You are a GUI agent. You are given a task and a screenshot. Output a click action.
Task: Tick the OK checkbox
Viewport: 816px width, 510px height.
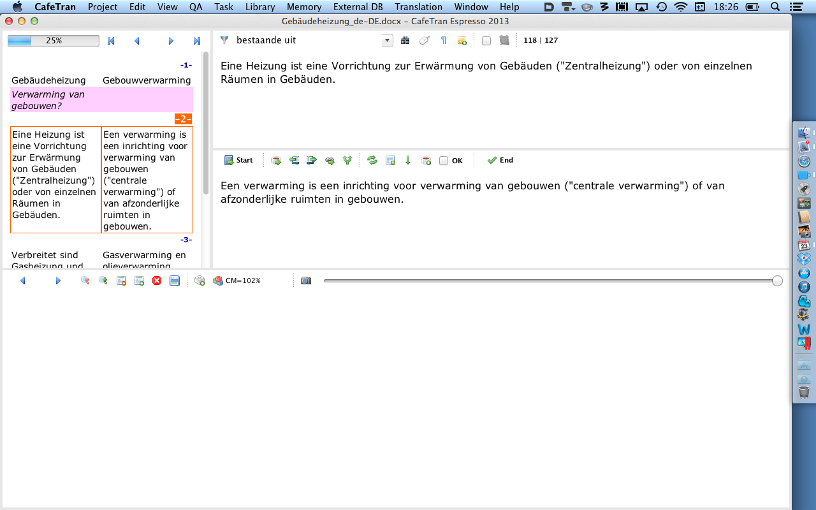coord(444,161)
